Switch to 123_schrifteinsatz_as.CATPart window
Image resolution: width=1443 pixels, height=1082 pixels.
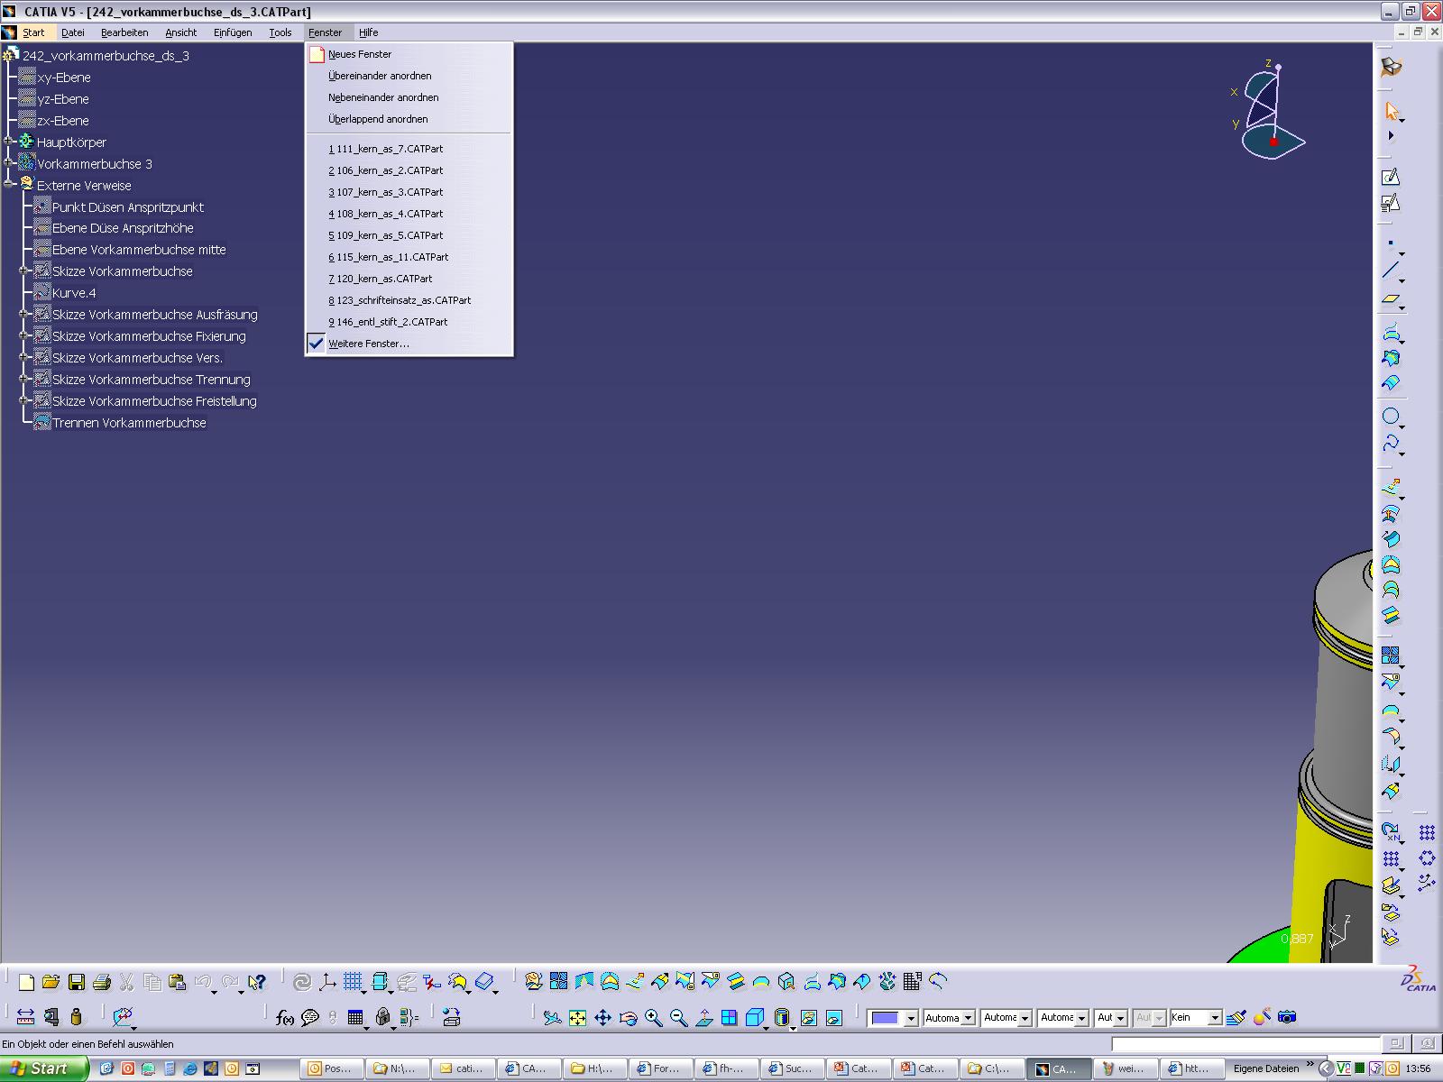tap(409, 300)
